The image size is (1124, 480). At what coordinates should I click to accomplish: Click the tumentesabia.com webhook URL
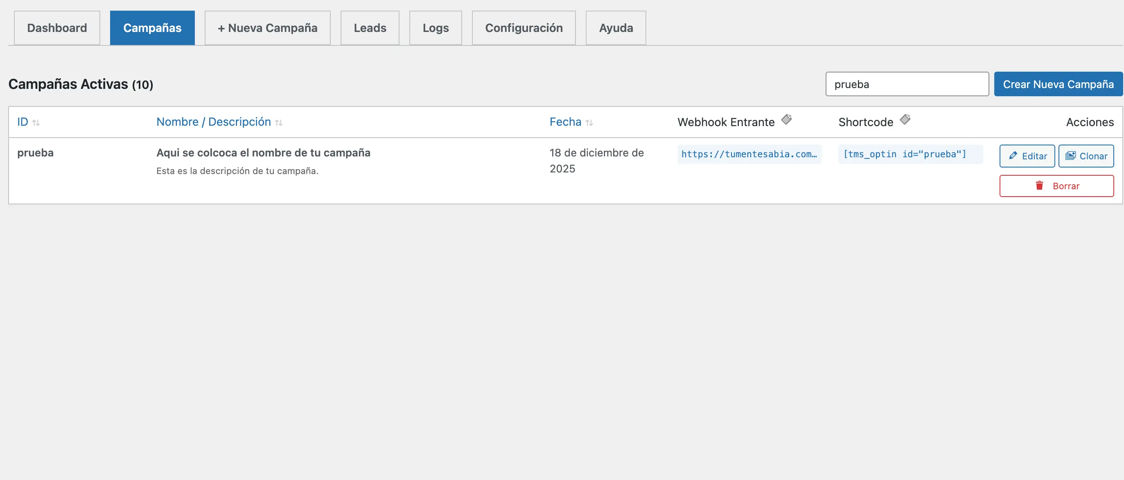click(749, 154)
